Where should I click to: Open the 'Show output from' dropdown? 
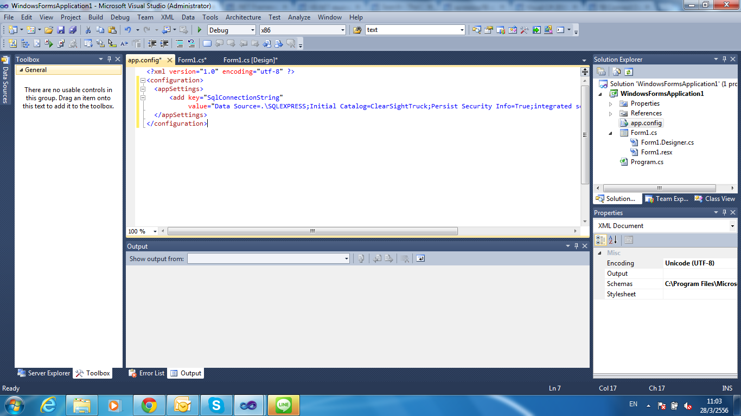pyautogui.click(x=347, y=259)
